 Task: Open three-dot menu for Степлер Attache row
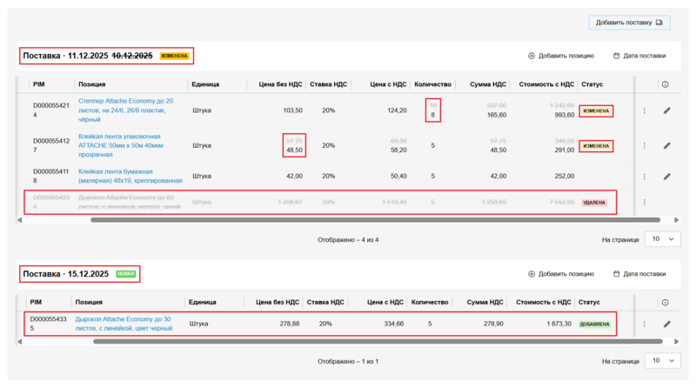coord(645,110)
